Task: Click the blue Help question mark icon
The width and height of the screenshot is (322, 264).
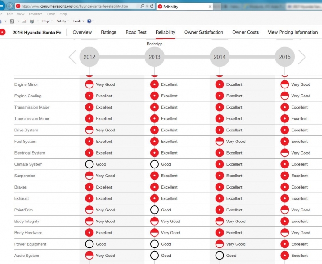Action: [x=89, y=21]
